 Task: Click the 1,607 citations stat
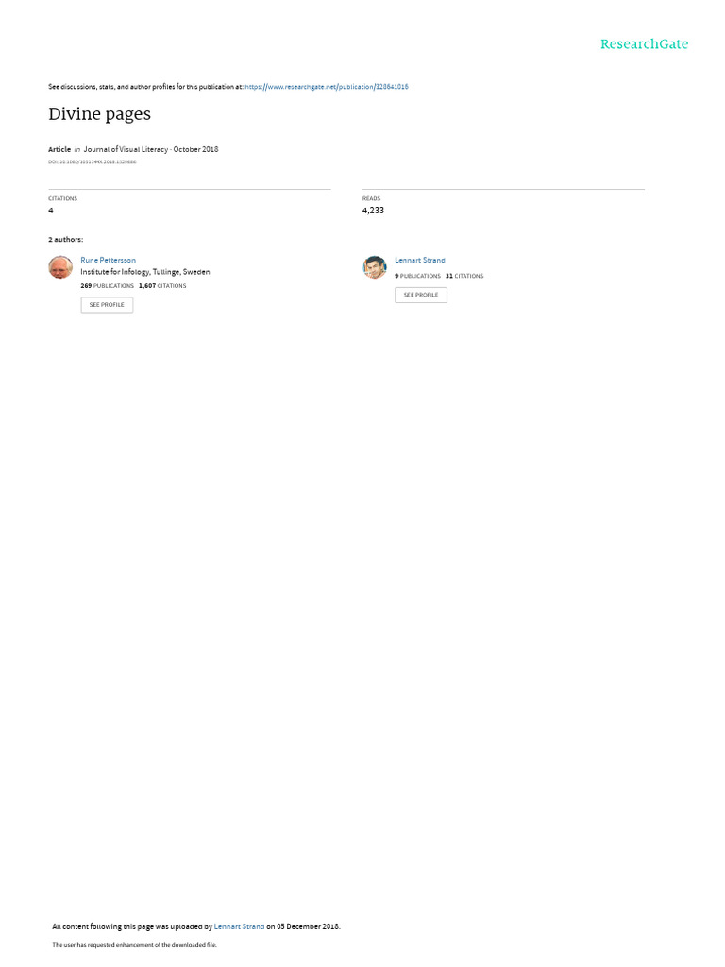(162, 286)
